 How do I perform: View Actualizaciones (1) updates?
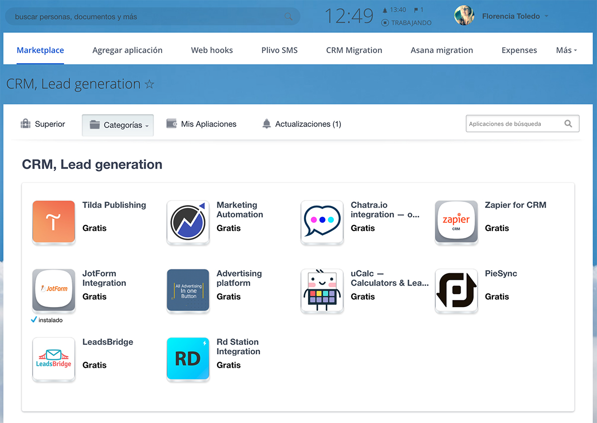click(x=301, y=124)
